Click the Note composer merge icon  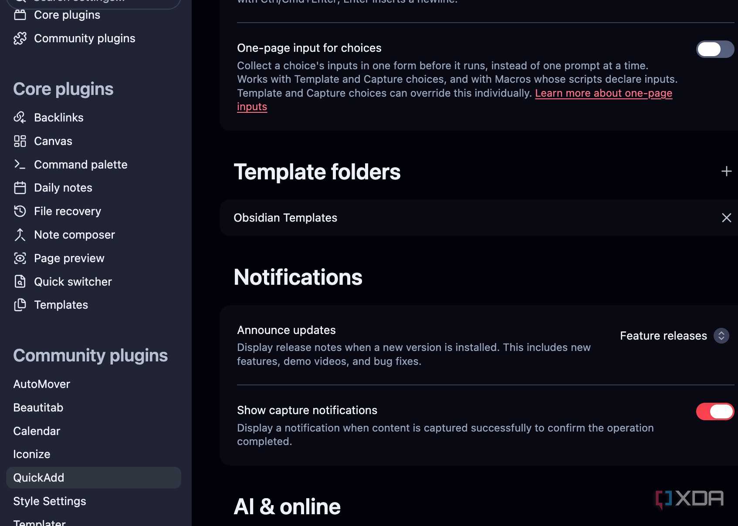tap(20, 235)
